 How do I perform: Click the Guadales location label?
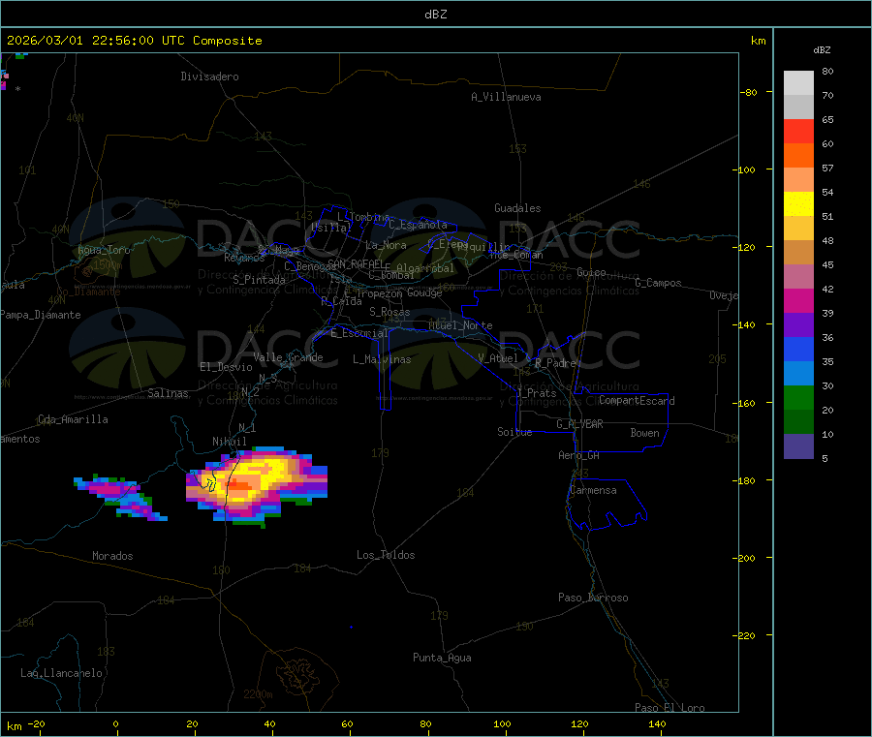coord(517,208)
